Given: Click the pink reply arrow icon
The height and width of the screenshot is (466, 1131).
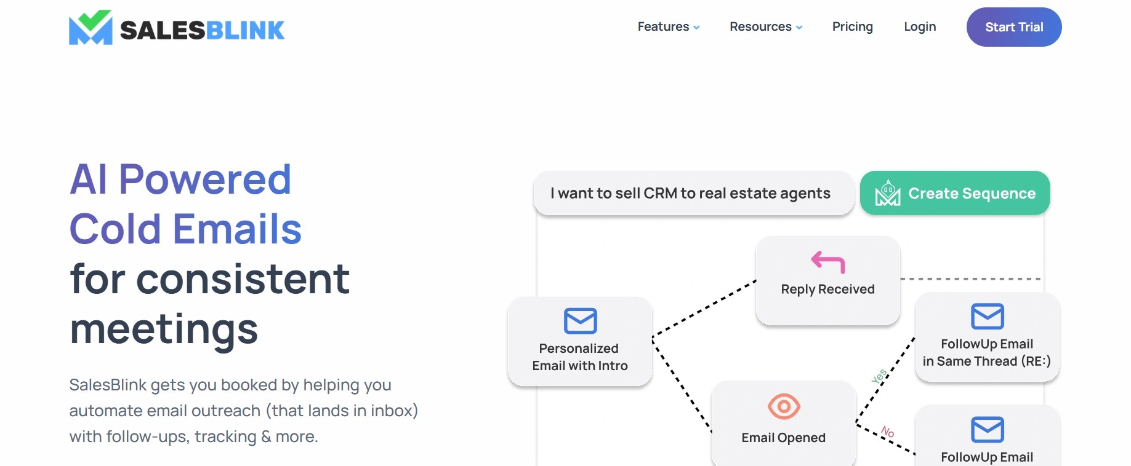Looking at the screenshot, I should (x=828, y=262).
